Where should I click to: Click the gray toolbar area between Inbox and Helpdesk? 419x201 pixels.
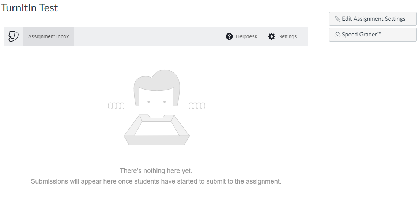[150, 36]
